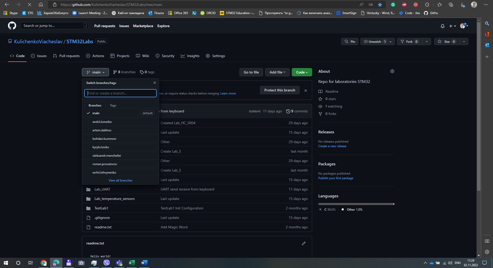Open Microsoft Teams from the taskbar
The height and width of the screenshot is (268, 493).
pos(119,263)
